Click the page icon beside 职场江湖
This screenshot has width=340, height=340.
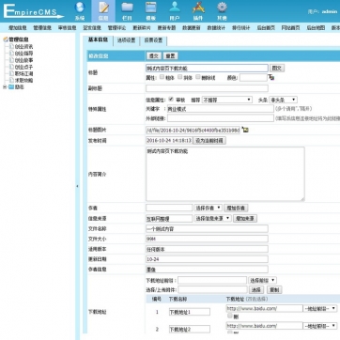pyautogui.click(x=11, y=73)
